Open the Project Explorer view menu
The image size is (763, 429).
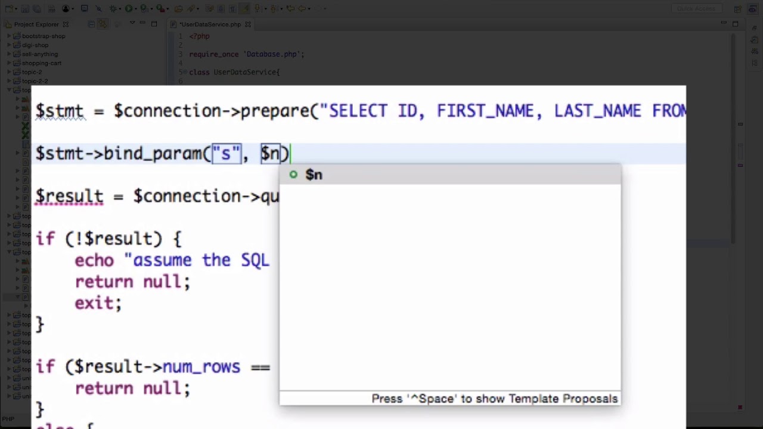(x=132, y=23)
